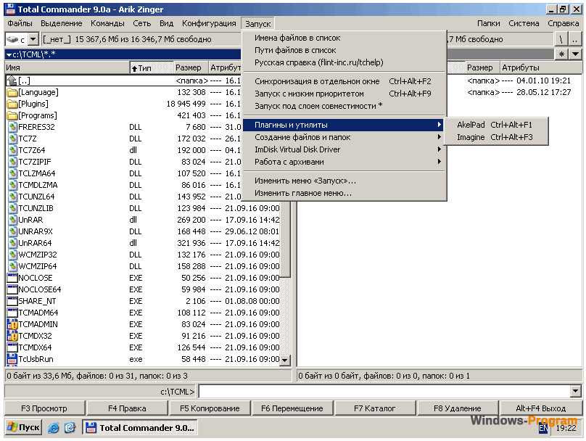
Task: Click the NOCLOSE64 EXE file icon
Action: tap(12, 289)
